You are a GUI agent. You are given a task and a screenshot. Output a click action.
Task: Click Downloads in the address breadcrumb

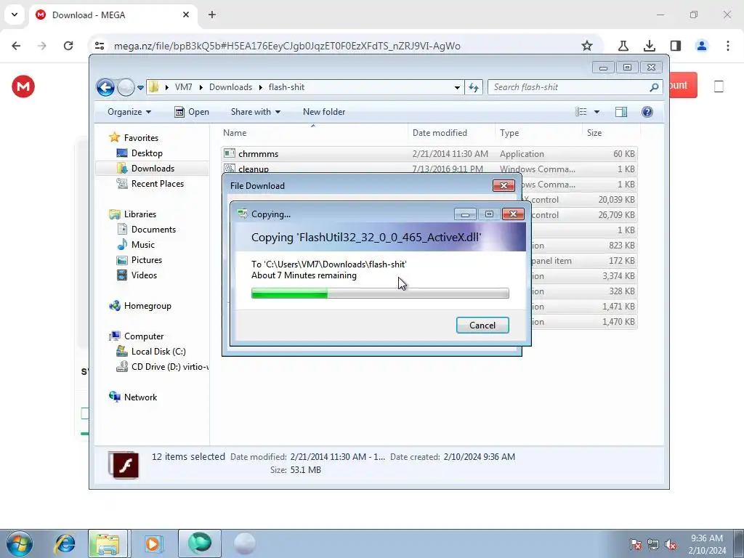(x=230, y=87)
